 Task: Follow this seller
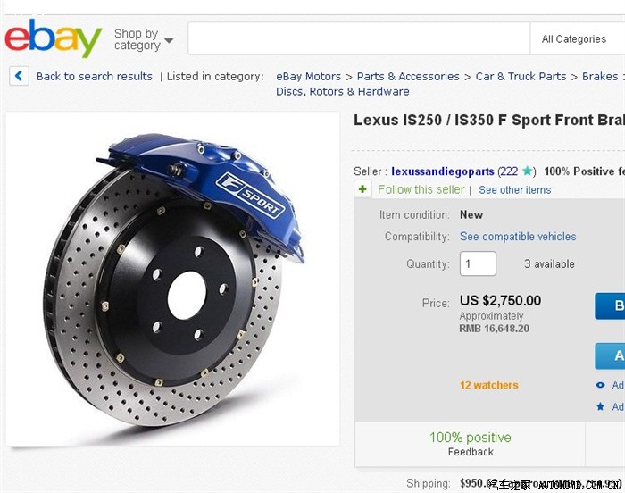coord(421,189)
